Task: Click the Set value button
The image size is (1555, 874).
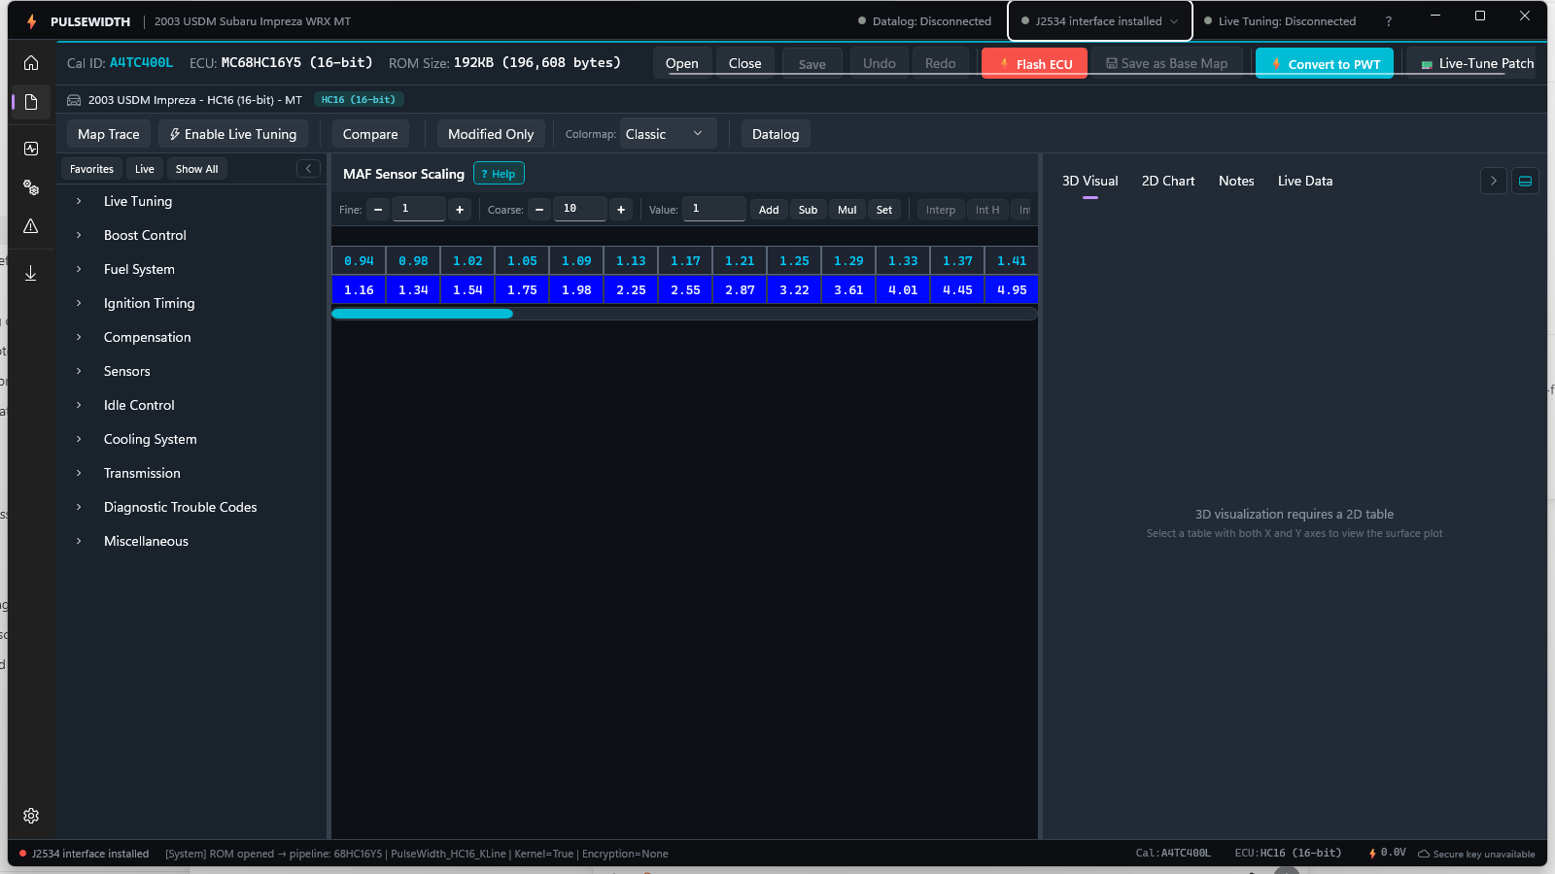Action: pyautogui.click(x=884, y=210)
